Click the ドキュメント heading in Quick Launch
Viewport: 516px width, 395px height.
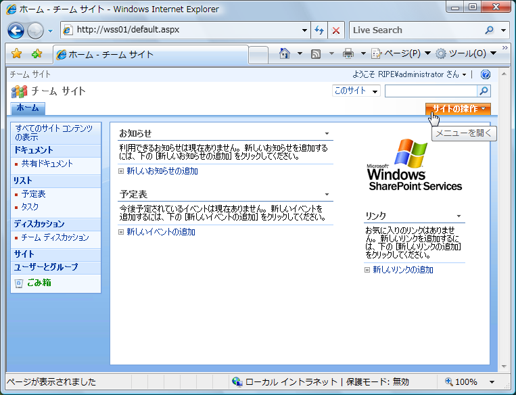coord(34,150)
